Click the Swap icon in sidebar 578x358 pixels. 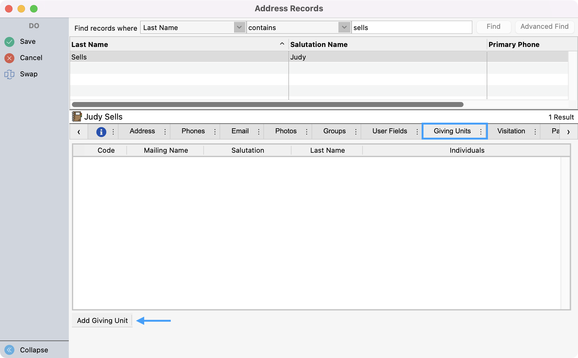click(9, 74)
